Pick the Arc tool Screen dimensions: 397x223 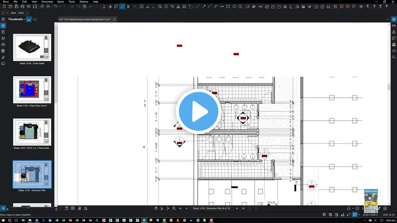click(x=210, y=7)
